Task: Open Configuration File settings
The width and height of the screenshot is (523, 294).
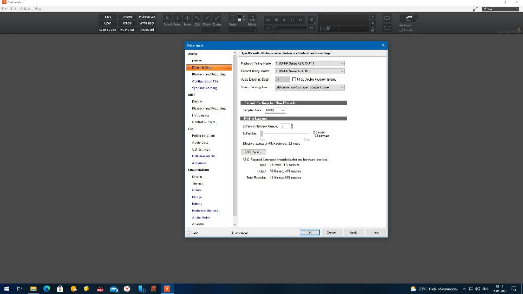Action: tap(205, 81)
